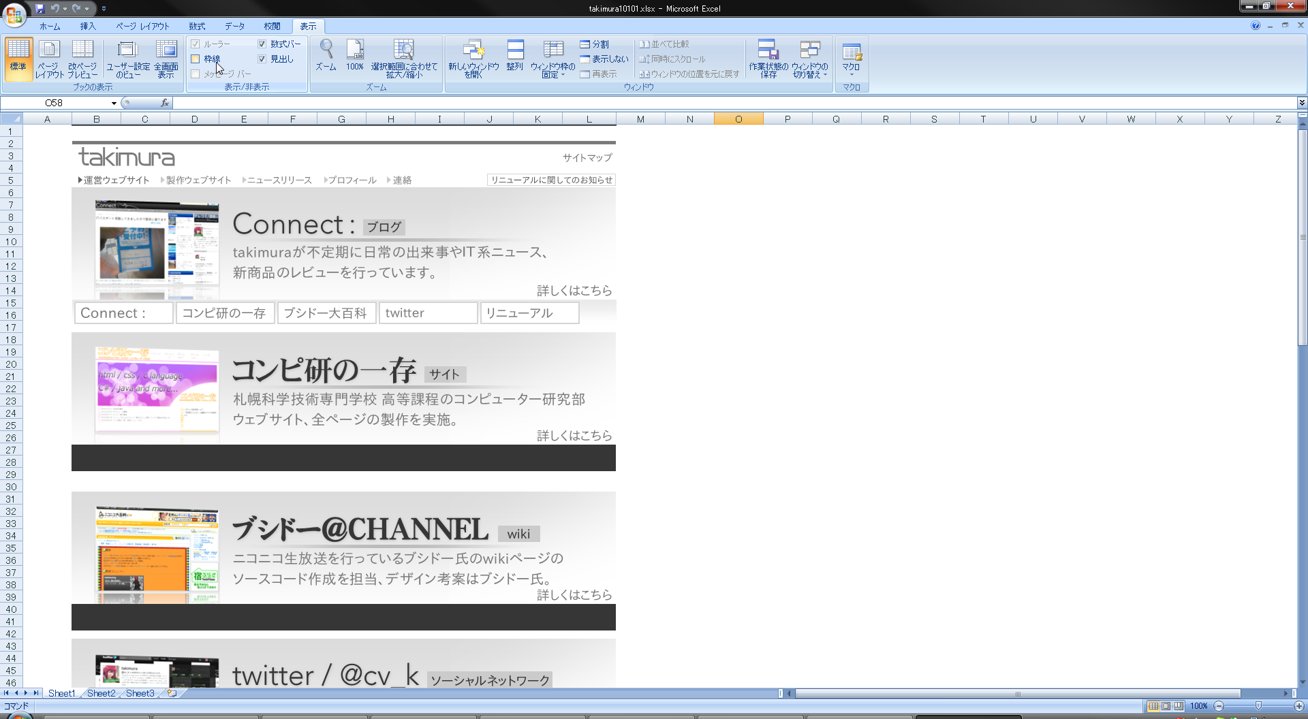The image size is (1308, 719).
Task: Click the Connect blog thumbnail image
Action: [x=157, y=250]
